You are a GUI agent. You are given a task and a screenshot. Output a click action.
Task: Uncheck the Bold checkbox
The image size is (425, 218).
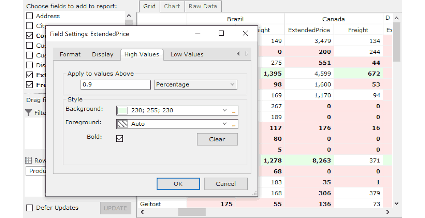[x=120, y=138]
